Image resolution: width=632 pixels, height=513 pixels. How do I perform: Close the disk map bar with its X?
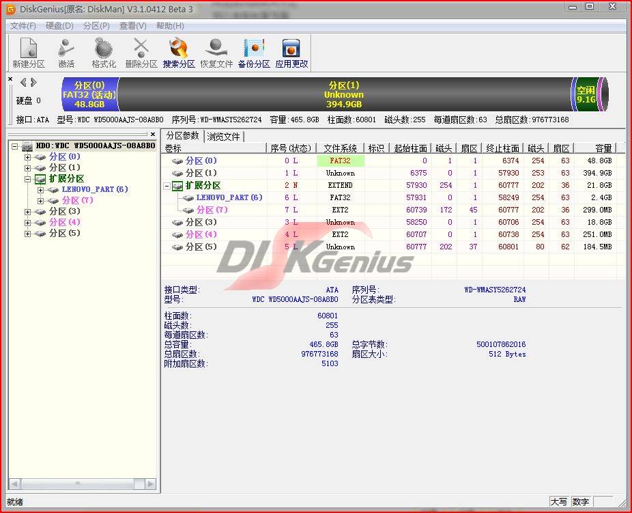tap(10, 79)
